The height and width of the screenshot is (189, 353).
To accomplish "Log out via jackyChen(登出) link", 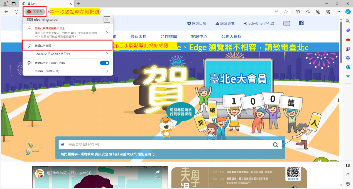I will click(259, 24).
